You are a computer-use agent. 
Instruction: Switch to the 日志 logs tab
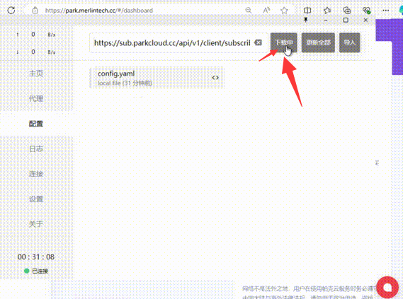pos(36,148)
